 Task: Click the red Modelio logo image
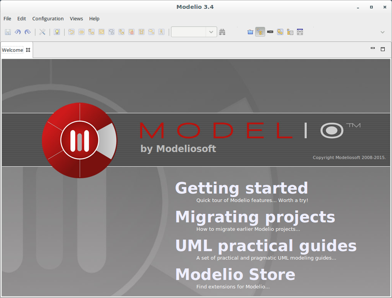click(x=80, y=140)
